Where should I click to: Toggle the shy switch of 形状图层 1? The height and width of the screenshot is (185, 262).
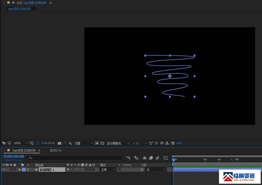[68, 170]
